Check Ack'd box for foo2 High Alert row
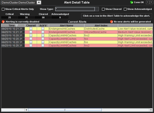 43,46
